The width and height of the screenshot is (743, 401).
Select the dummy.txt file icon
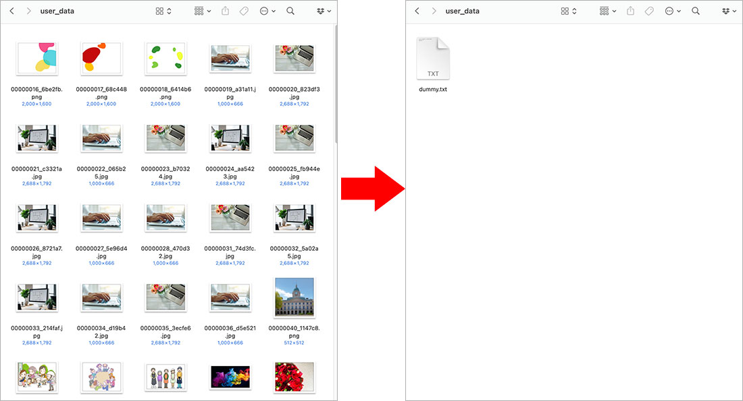click(433, 59)
